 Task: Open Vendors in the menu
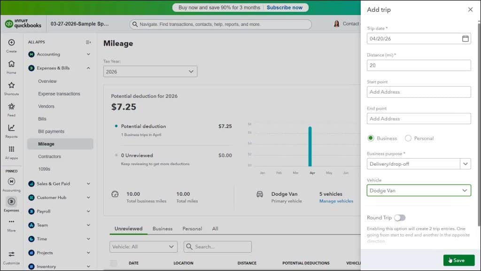(47, 106)
